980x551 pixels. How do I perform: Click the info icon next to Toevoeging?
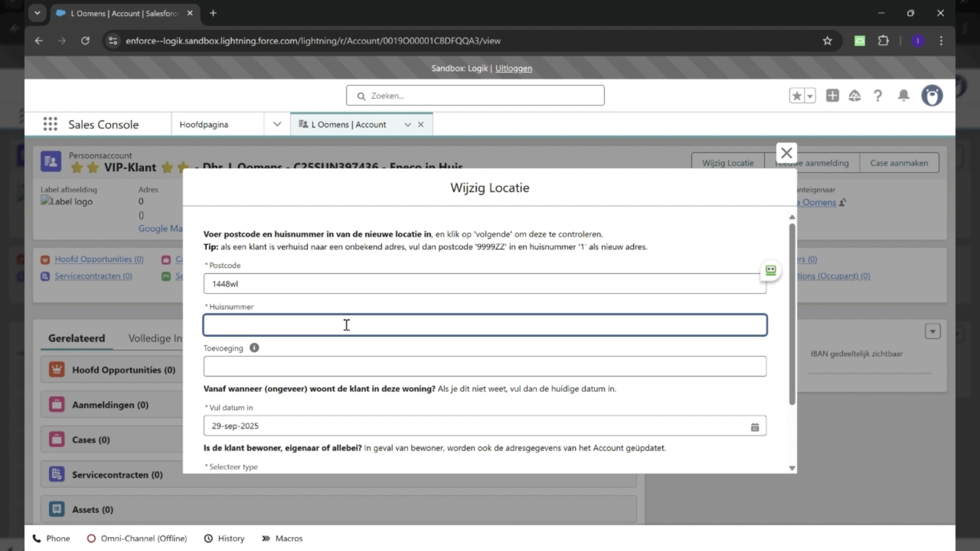(x=254, y=348)
